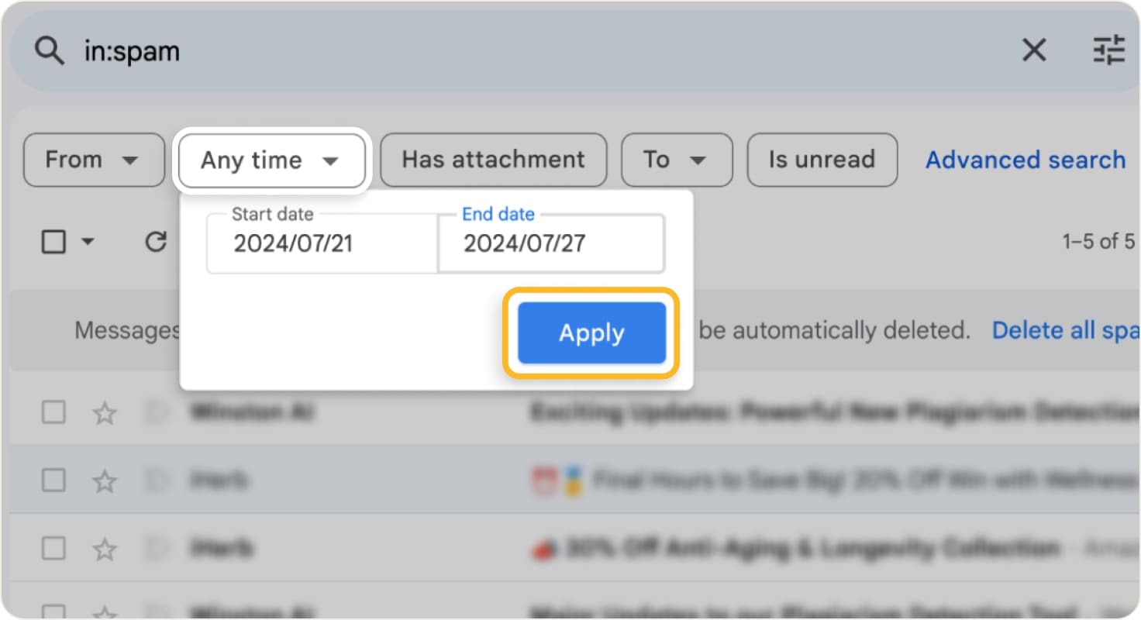The height and width of the screenshot is (620, 1141).
Task: Click the search magnifying glass icon
Action: click(x=48, y=50)
